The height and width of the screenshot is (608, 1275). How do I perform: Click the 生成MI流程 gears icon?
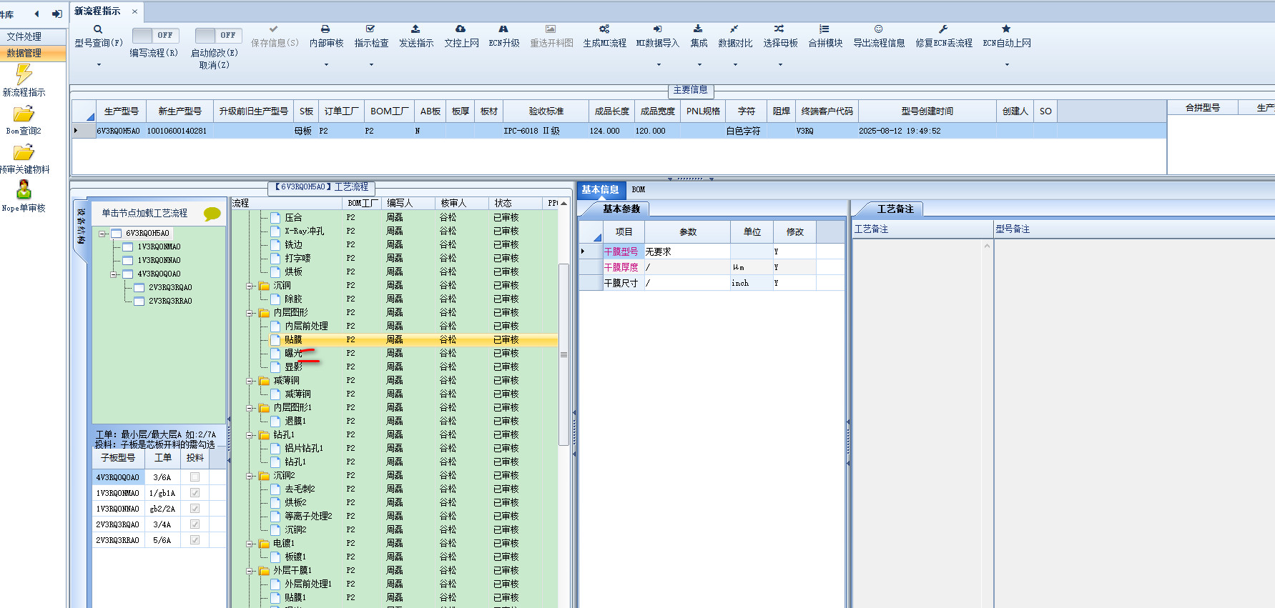point(604,29)
